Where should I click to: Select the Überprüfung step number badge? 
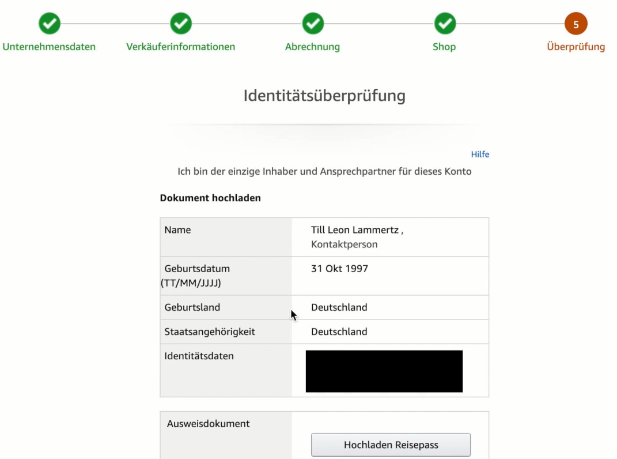[576, 23]
